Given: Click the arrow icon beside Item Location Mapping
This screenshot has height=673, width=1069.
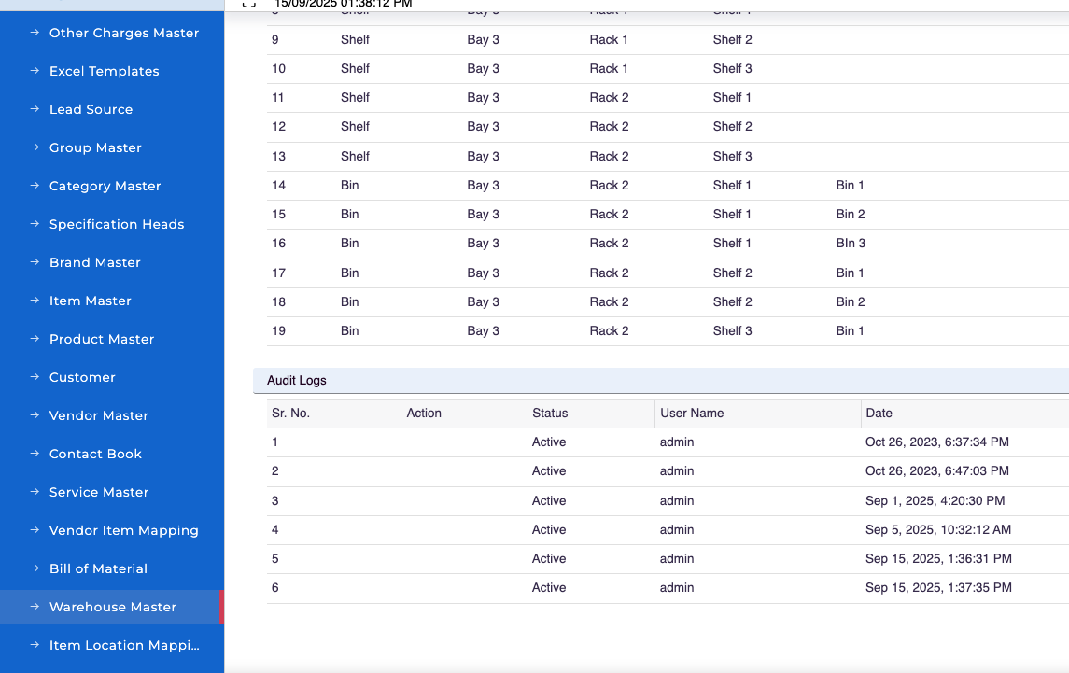Looking at the screenshot, I should coord(35,645).
